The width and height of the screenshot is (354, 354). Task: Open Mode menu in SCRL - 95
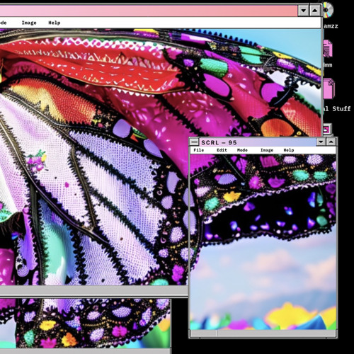point(242,150)
